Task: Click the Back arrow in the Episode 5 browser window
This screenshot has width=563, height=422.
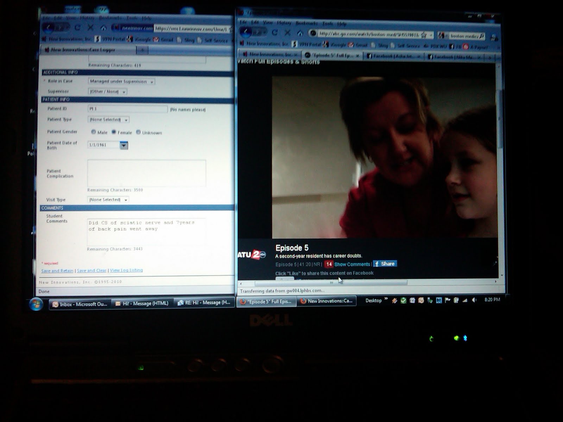Action: pos(246,32)
